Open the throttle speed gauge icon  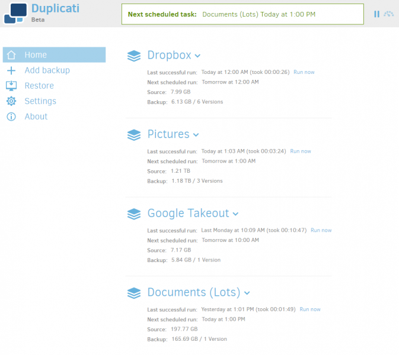(388, 14)
